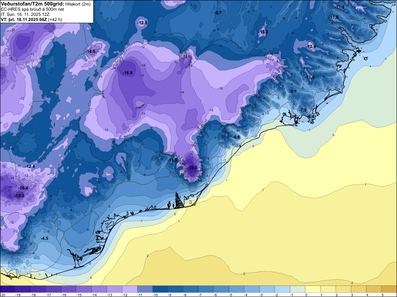Select the pale yellow legend swatch at 0
Viewport: 397px width, 297px height.
313,289
